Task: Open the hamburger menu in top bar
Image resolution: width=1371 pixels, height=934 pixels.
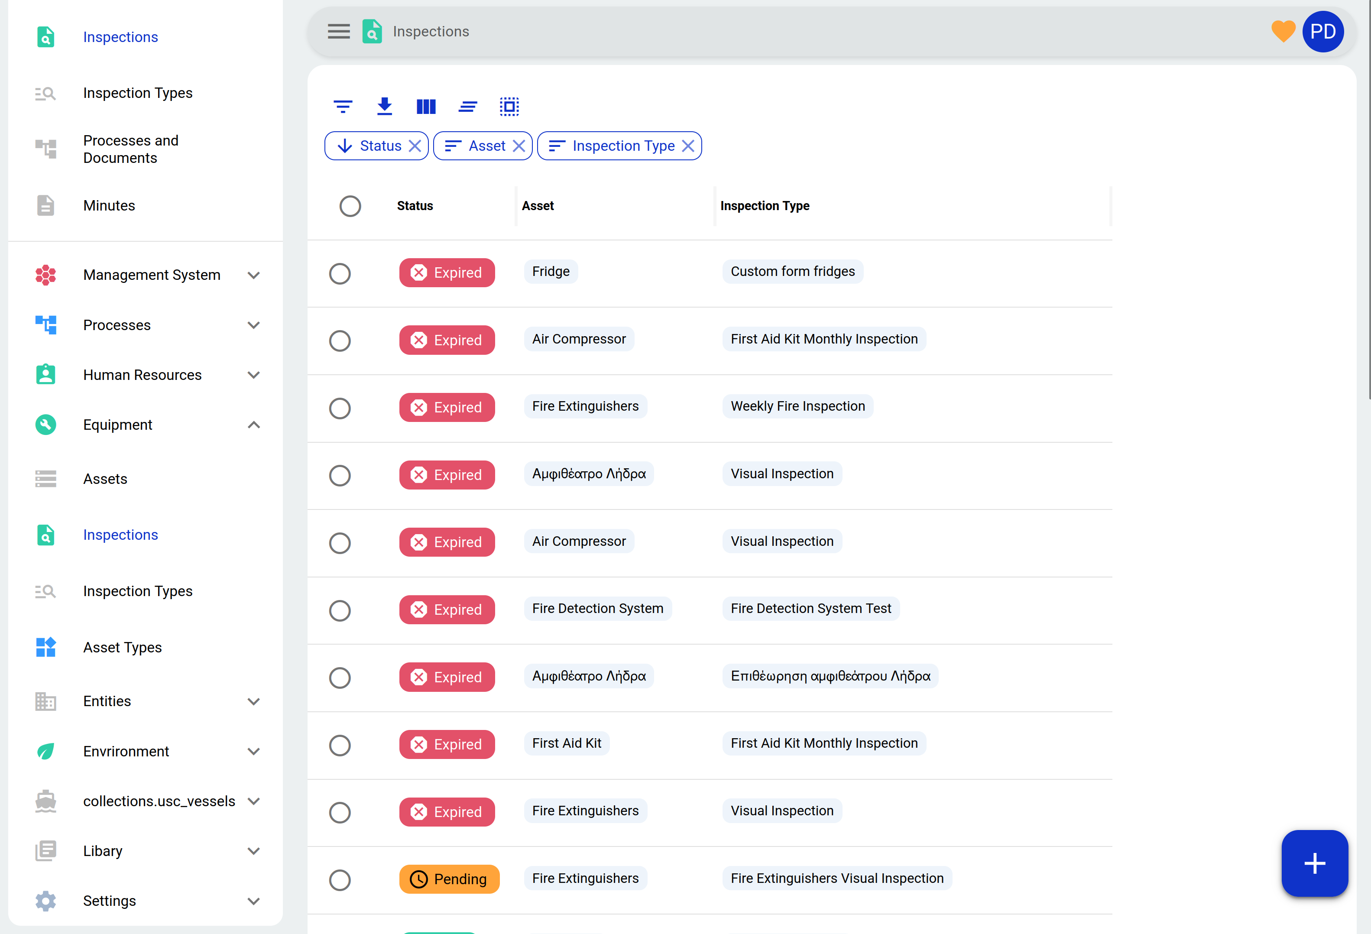Action: tap(339, 31)
